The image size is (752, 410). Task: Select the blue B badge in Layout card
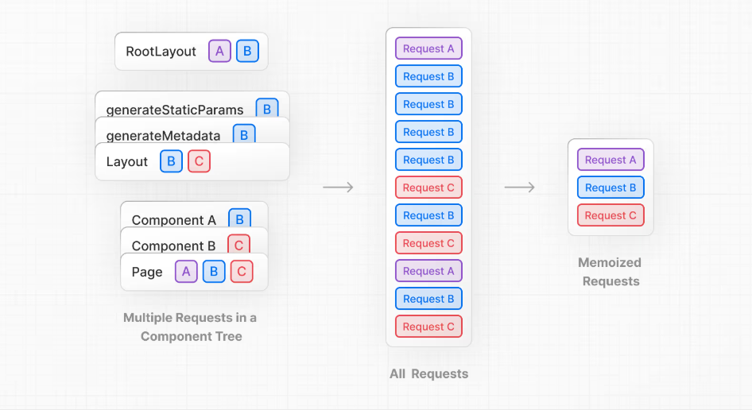tap(171, 161)
